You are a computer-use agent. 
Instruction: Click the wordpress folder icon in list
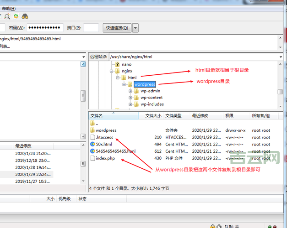92,130
